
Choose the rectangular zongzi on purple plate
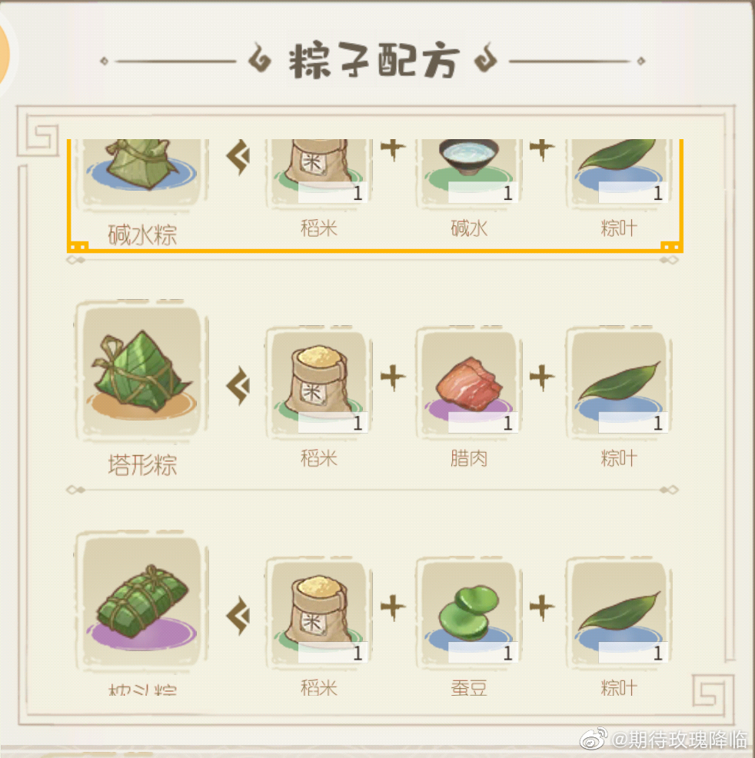tap(141, 601)
